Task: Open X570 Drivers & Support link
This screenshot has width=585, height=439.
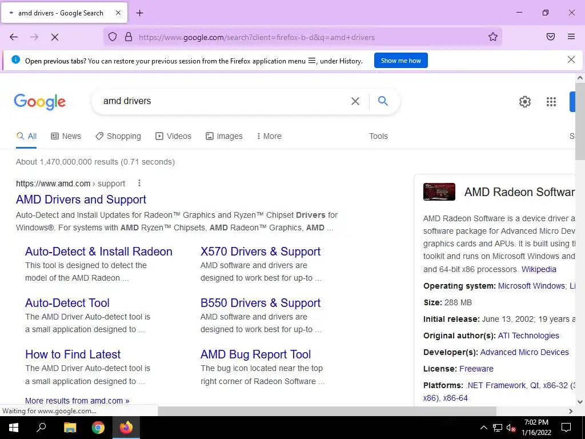Action: [x=261, y=252]
